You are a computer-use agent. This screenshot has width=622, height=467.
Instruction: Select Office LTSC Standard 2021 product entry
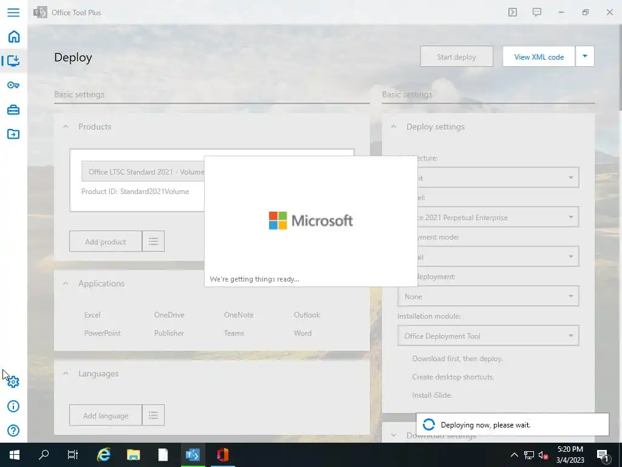coord(143,171)
